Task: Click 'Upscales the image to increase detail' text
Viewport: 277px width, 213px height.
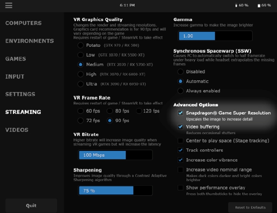Action: pos(219,119)
